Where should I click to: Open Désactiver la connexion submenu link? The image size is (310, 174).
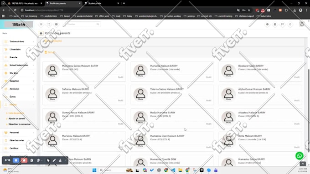point(19,124)
